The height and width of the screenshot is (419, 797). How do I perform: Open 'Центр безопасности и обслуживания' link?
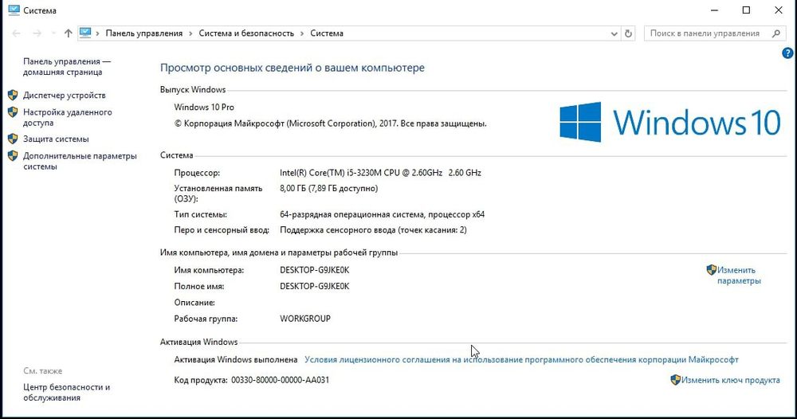click(x=67, y=392)
